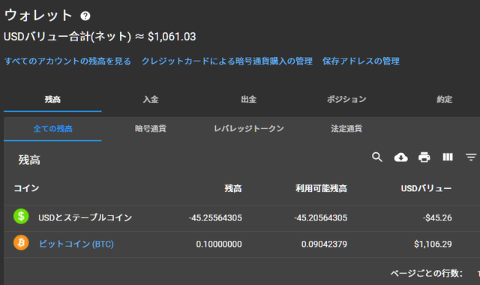Sort by the 利用可能残高 column header
480x285 pixels.
pos(321,188)
